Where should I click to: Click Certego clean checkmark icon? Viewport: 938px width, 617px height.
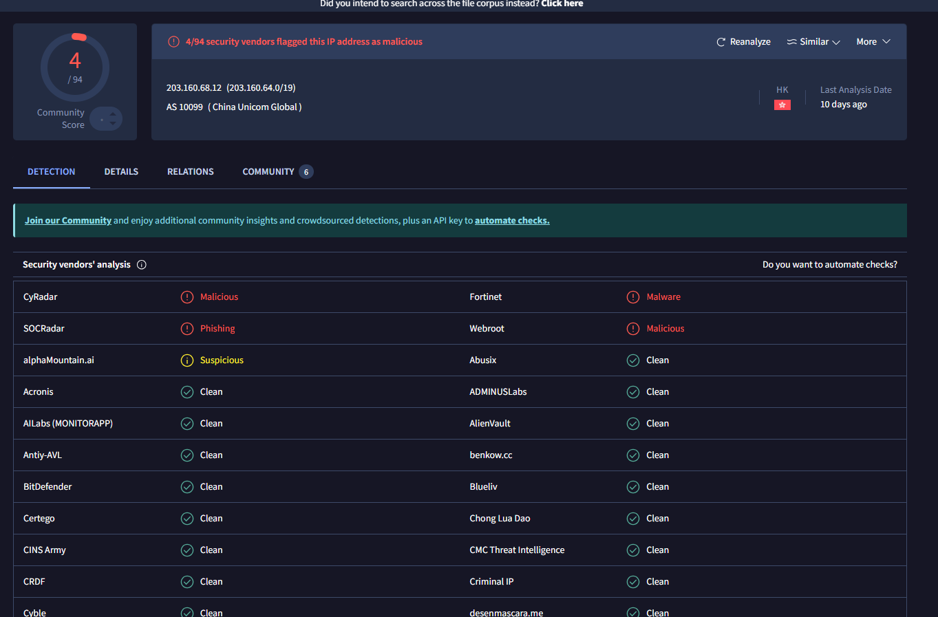click(187, 519)
